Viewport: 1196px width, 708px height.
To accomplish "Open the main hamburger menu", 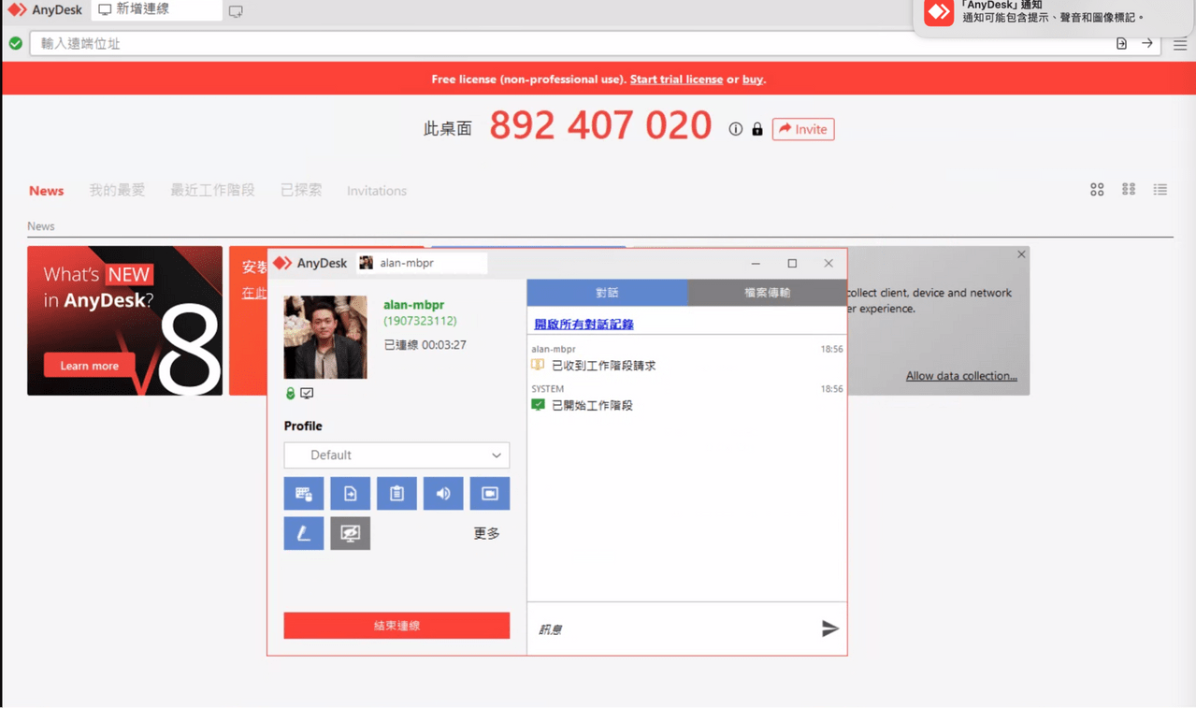I will (x=1180, y=44).
